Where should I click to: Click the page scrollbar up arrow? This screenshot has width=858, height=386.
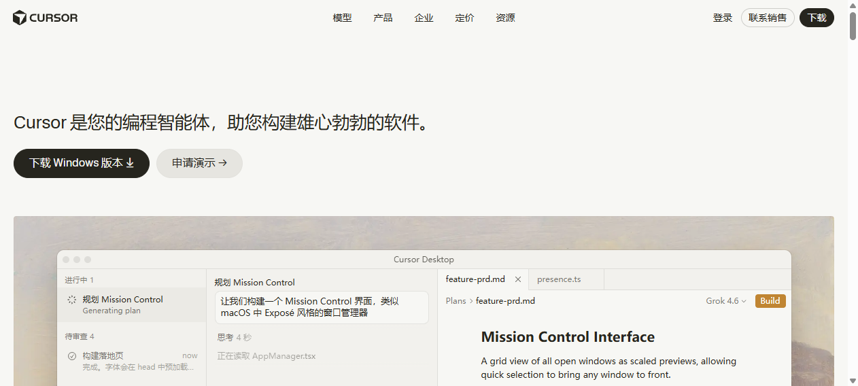(853, 5)
